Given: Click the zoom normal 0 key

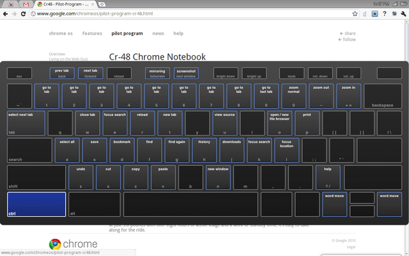Looking at the screenshot, I should (x=293, y=96).
